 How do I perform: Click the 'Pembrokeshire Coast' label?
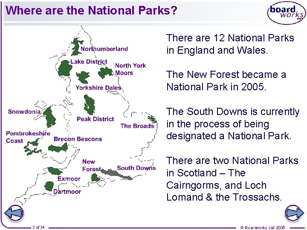tap(28, 137)
